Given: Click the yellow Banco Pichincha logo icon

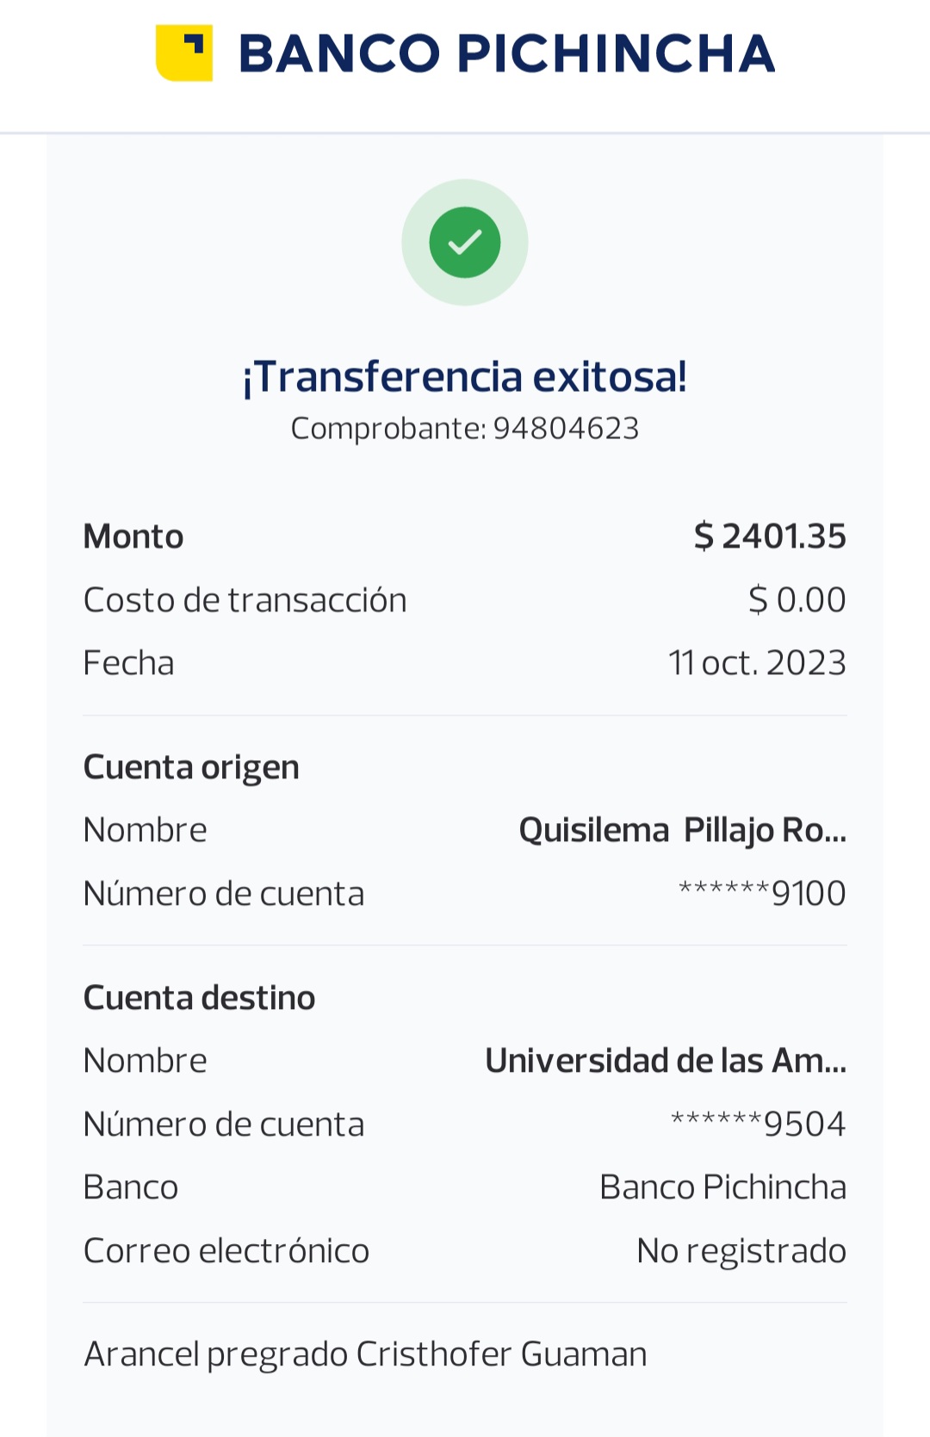Looking at the screenshot, I should (x=184, y=53).
